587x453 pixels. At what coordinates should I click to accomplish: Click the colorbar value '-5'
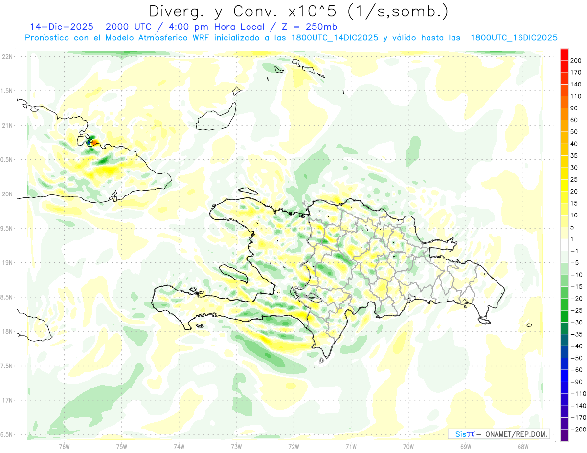click(575, 263)
